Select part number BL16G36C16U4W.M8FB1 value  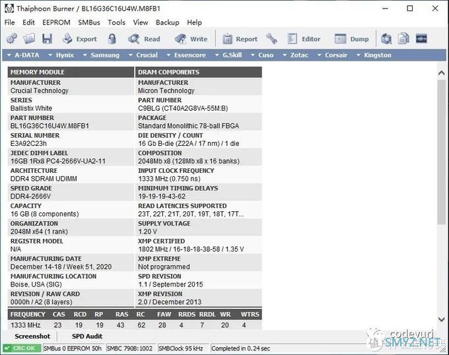pyautogui.click(x=50, y=126)
